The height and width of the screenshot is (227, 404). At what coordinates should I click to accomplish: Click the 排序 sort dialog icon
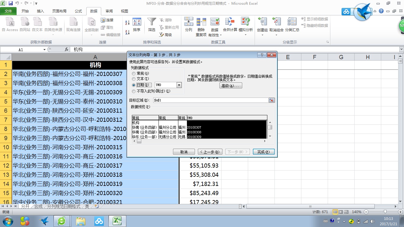[x=137, y=22]
